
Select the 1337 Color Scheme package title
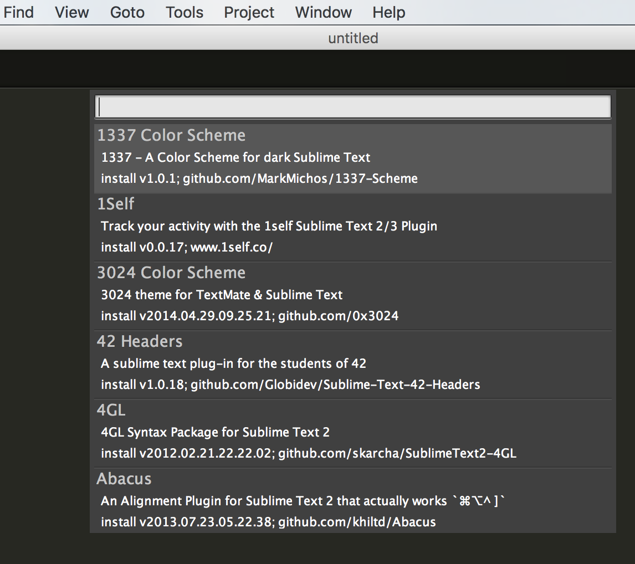[x=171, y=135]
